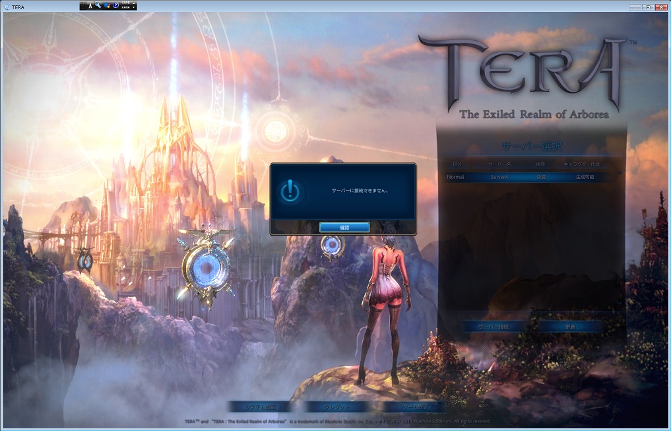
Task: Click the IME help question mark icon
Action: [x=115, y=5]
